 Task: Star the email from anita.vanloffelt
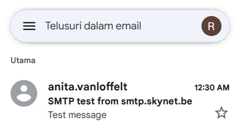tap(221, 113)
